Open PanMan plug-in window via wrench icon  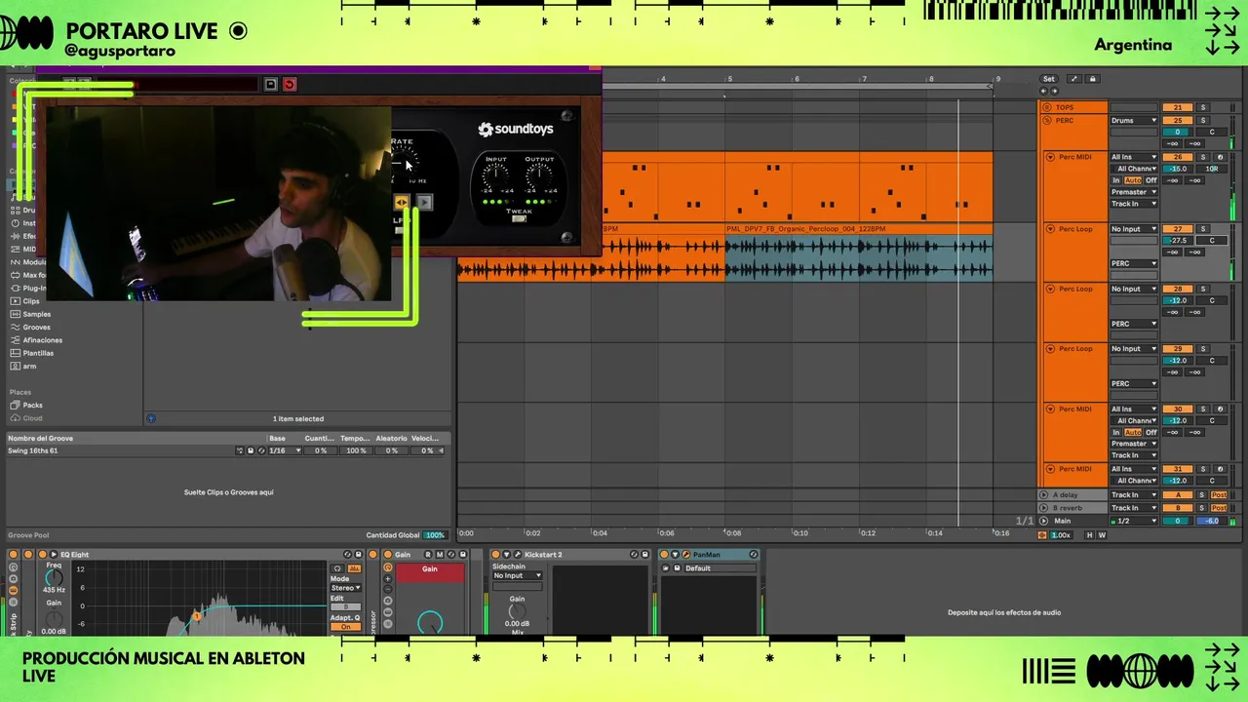686,555
